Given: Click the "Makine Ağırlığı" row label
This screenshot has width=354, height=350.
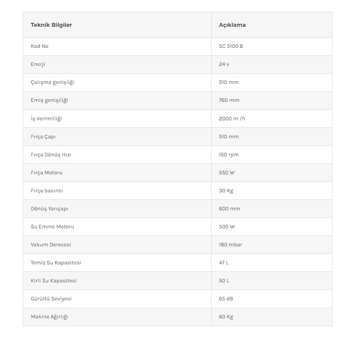Looking at the screenshot, I should point(49,317).
